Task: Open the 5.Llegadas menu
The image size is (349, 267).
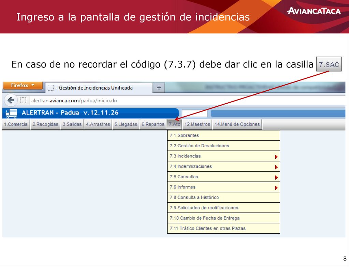Action: coord(126,124)
